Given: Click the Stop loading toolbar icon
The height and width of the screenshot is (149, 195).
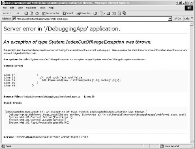Looking at the screenshot, I should tap(26, 13).
